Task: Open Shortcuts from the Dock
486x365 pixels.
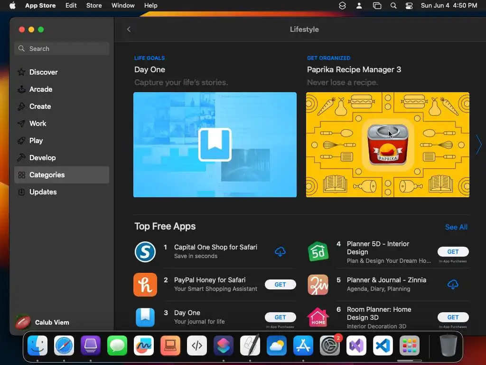Action: (224, 346)
